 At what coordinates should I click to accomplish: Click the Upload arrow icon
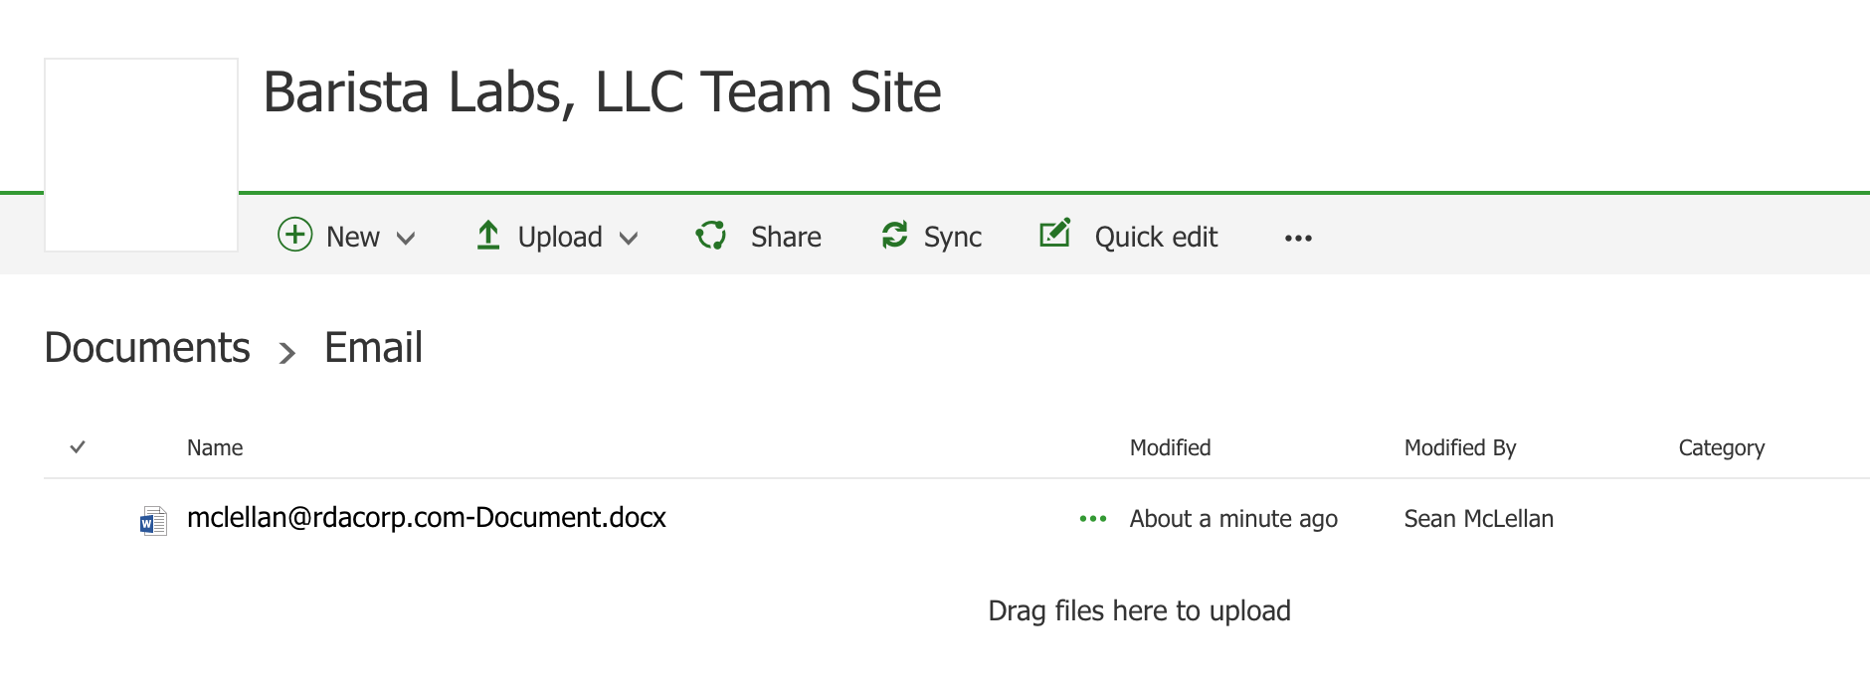click(487, 235)
